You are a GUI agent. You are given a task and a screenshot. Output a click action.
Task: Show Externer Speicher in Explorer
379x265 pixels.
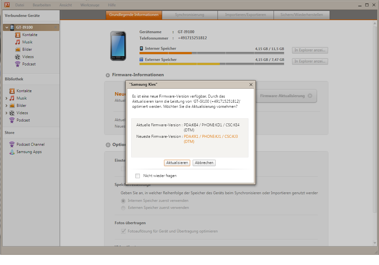point(310,61)
